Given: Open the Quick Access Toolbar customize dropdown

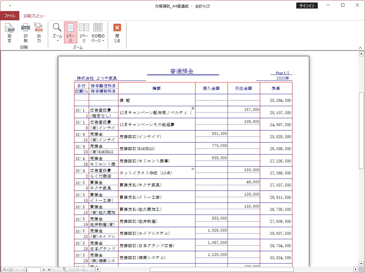Looking at the screenshot, I should [10, 6].
